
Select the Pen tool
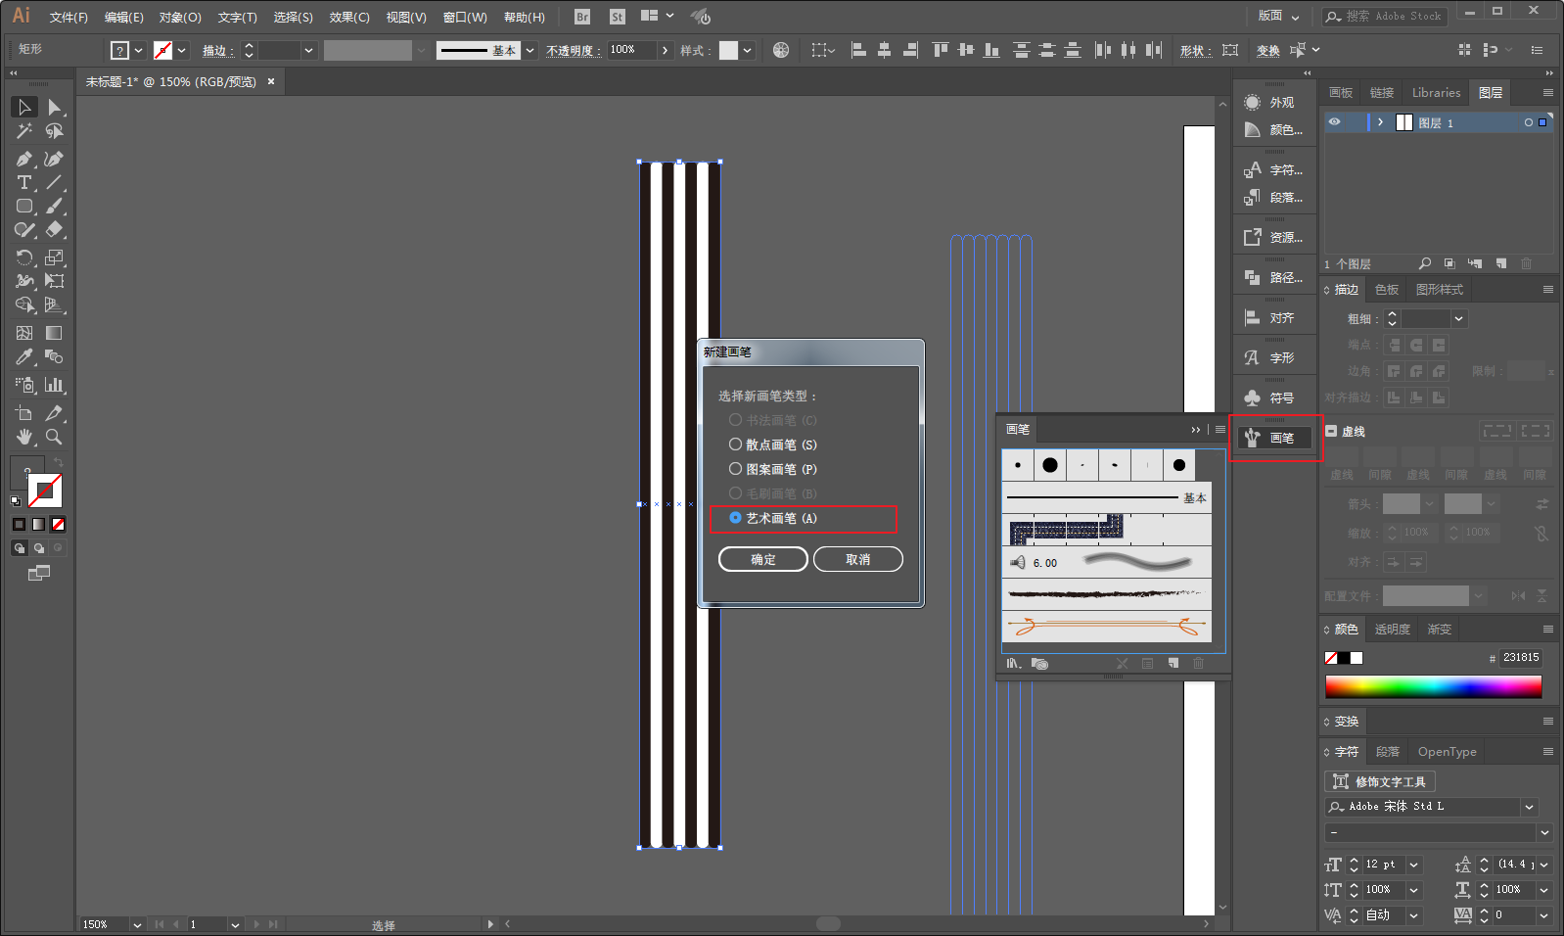click(24, 159)
